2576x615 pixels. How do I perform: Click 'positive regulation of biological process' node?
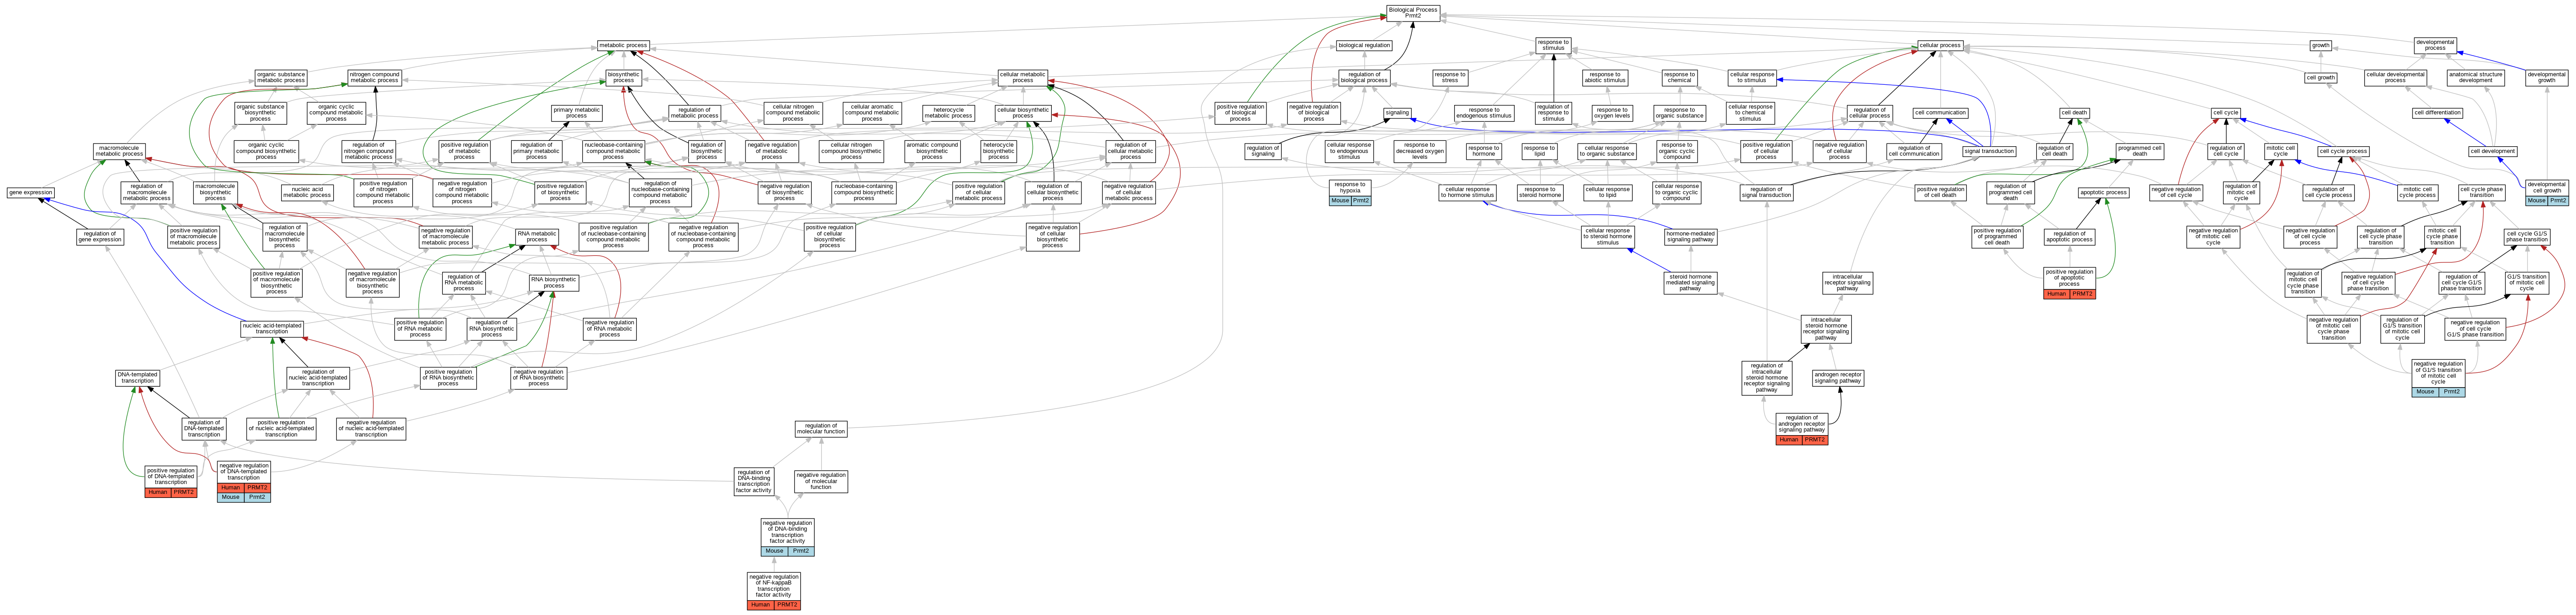click(x=1240, y=113)
